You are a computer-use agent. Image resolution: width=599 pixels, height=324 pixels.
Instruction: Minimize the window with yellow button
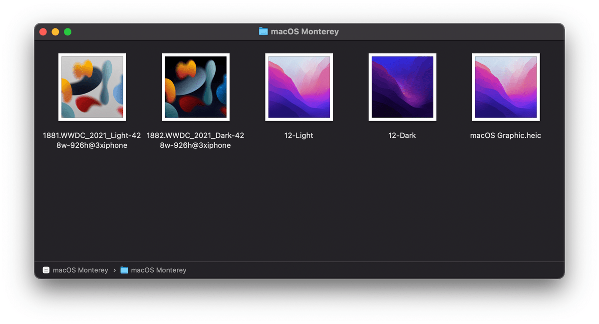55,32
